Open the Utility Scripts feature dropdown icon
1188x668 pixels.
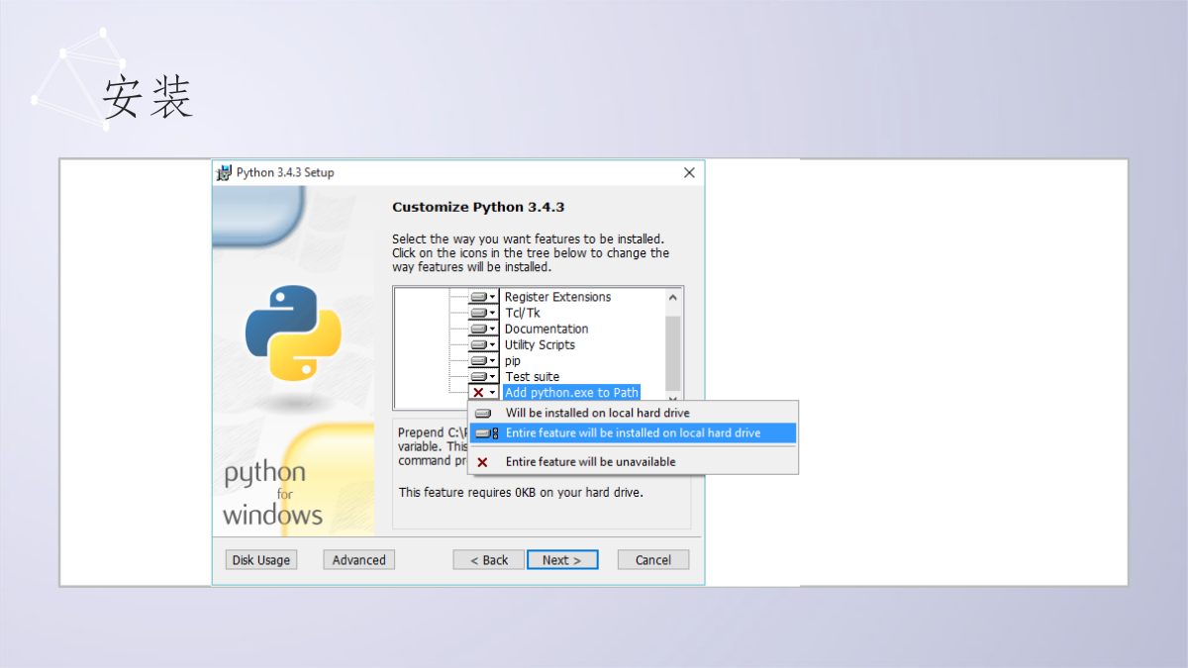tap(484, 344)
